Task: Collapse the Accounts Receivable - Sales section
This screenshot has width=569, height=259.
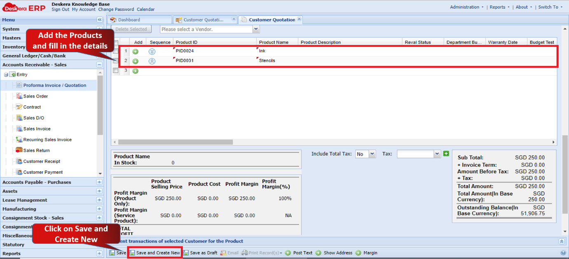Action: coord(99,65)
